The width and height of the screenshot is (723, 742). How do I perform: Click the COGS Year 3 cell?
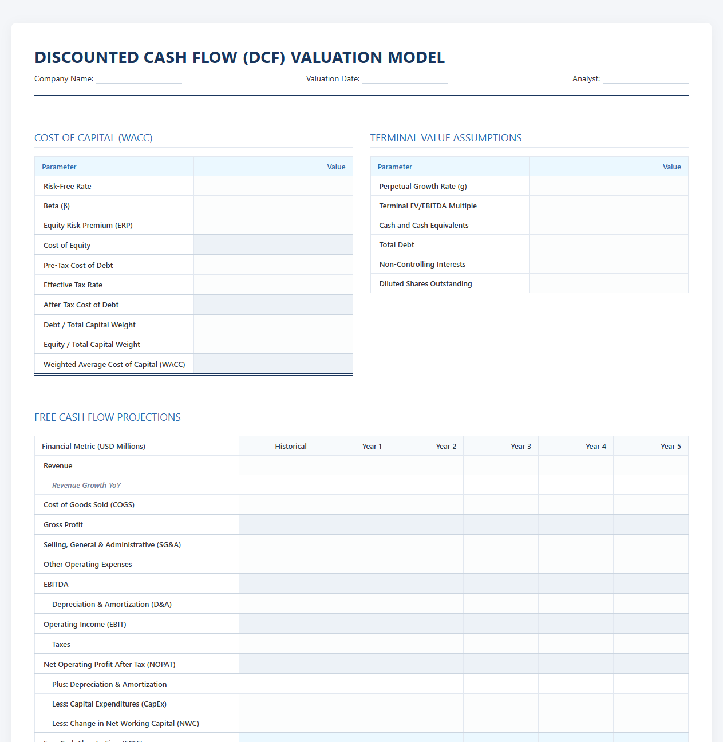point(501,504)
